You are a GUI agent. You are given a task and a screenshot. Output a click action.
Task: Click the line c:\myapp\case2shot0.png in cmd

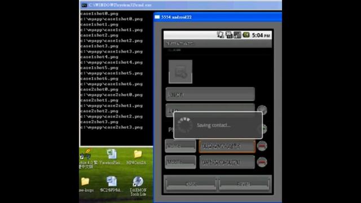pyautogui.click(x=112, y=95)
